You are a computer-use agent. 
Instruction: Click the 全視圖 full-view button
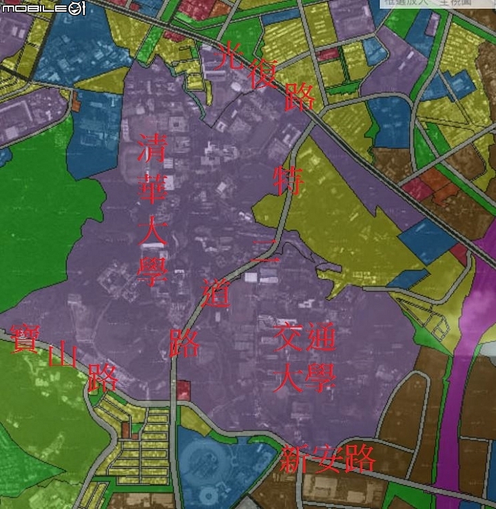coord(455,2)
